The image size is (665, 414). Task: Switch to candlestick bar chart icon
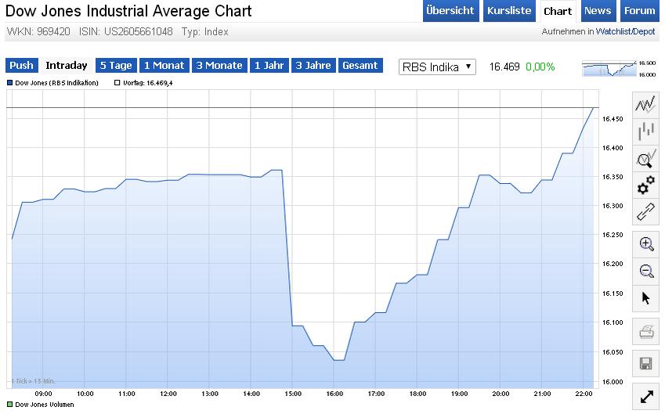pyautogui.click(x=645, y=131)
